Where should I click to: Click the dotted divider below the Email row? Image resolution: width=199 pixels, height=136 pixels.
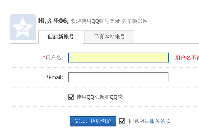104,87
